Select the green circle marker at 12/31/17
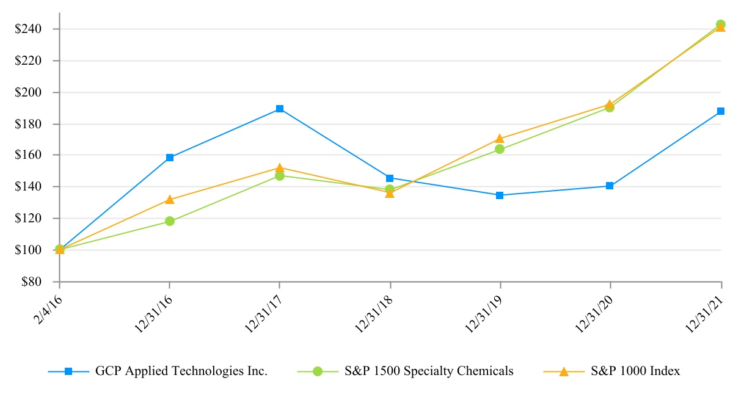The image size is (733, 397). pos(280,176)
